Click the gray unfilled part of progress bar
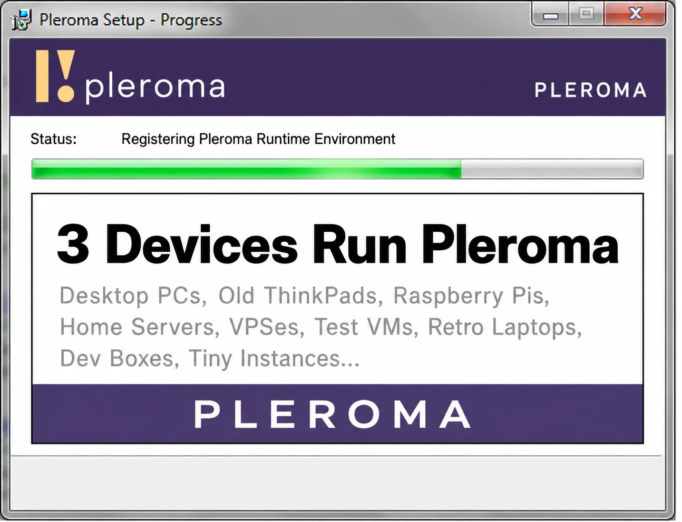 click(x=552, y=169)
